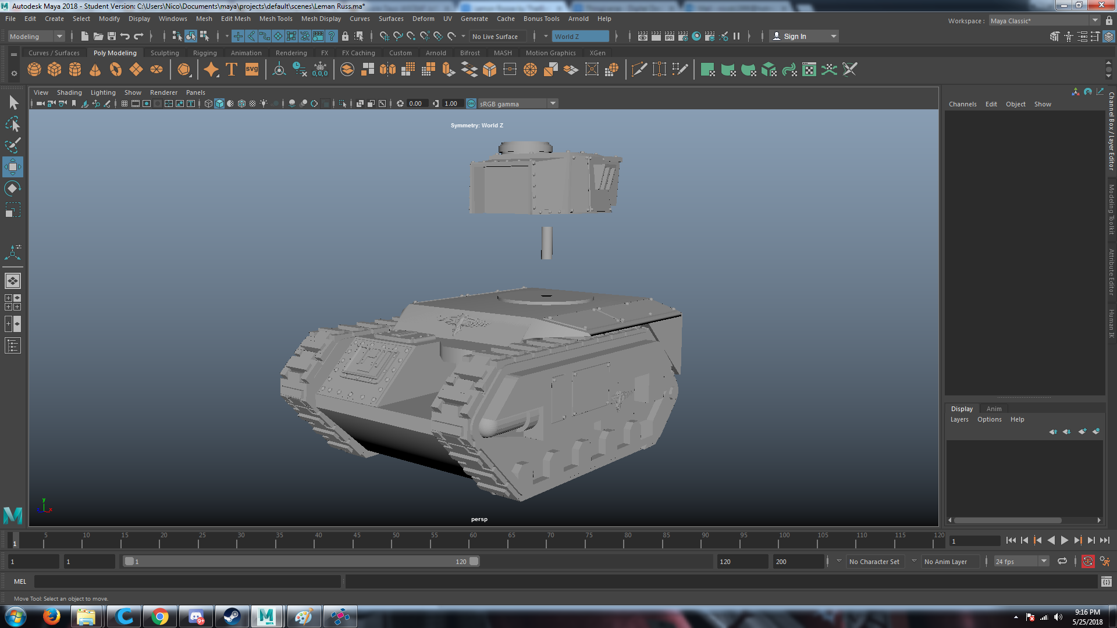Image resolution: width=1117 pixels, height=628 pixels.
Task: Toggle loop playback button
Action: pos(1062,561)
